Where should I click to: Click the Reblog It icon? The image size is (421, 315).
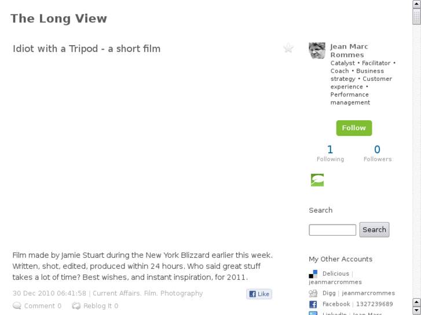coord(76,306)
